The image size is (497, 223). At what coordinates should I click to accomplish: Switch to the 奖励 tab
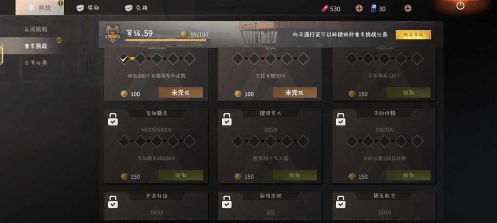88,8
